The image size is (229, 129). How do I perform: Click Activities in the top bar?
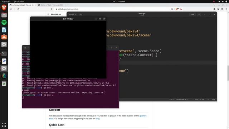pyautogui.click(x=6, y=1)
